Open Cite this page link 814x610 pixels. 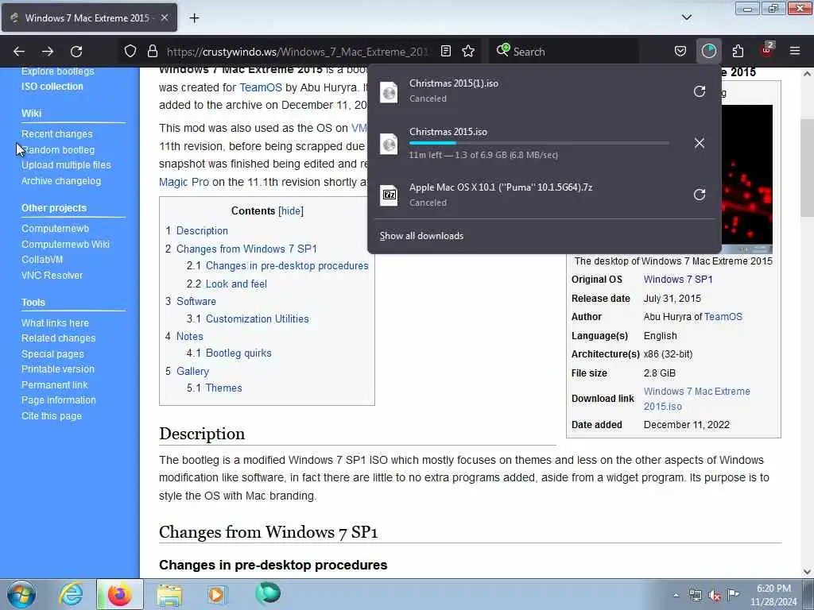(52, 416)
